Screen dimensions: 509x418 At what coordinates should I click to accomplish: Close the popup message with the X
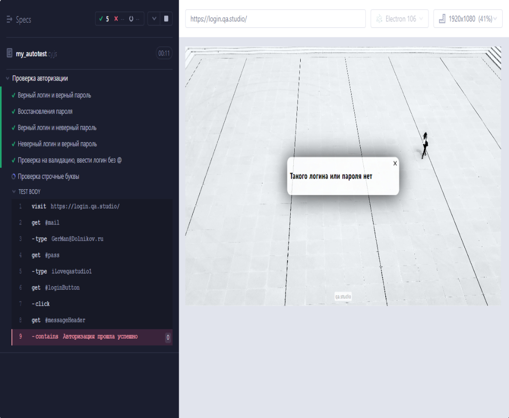pyautogui.click(x=395, y=163)
